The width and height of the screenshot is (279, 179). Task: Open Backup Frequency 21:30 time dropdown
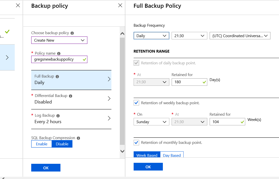(189, 36)
